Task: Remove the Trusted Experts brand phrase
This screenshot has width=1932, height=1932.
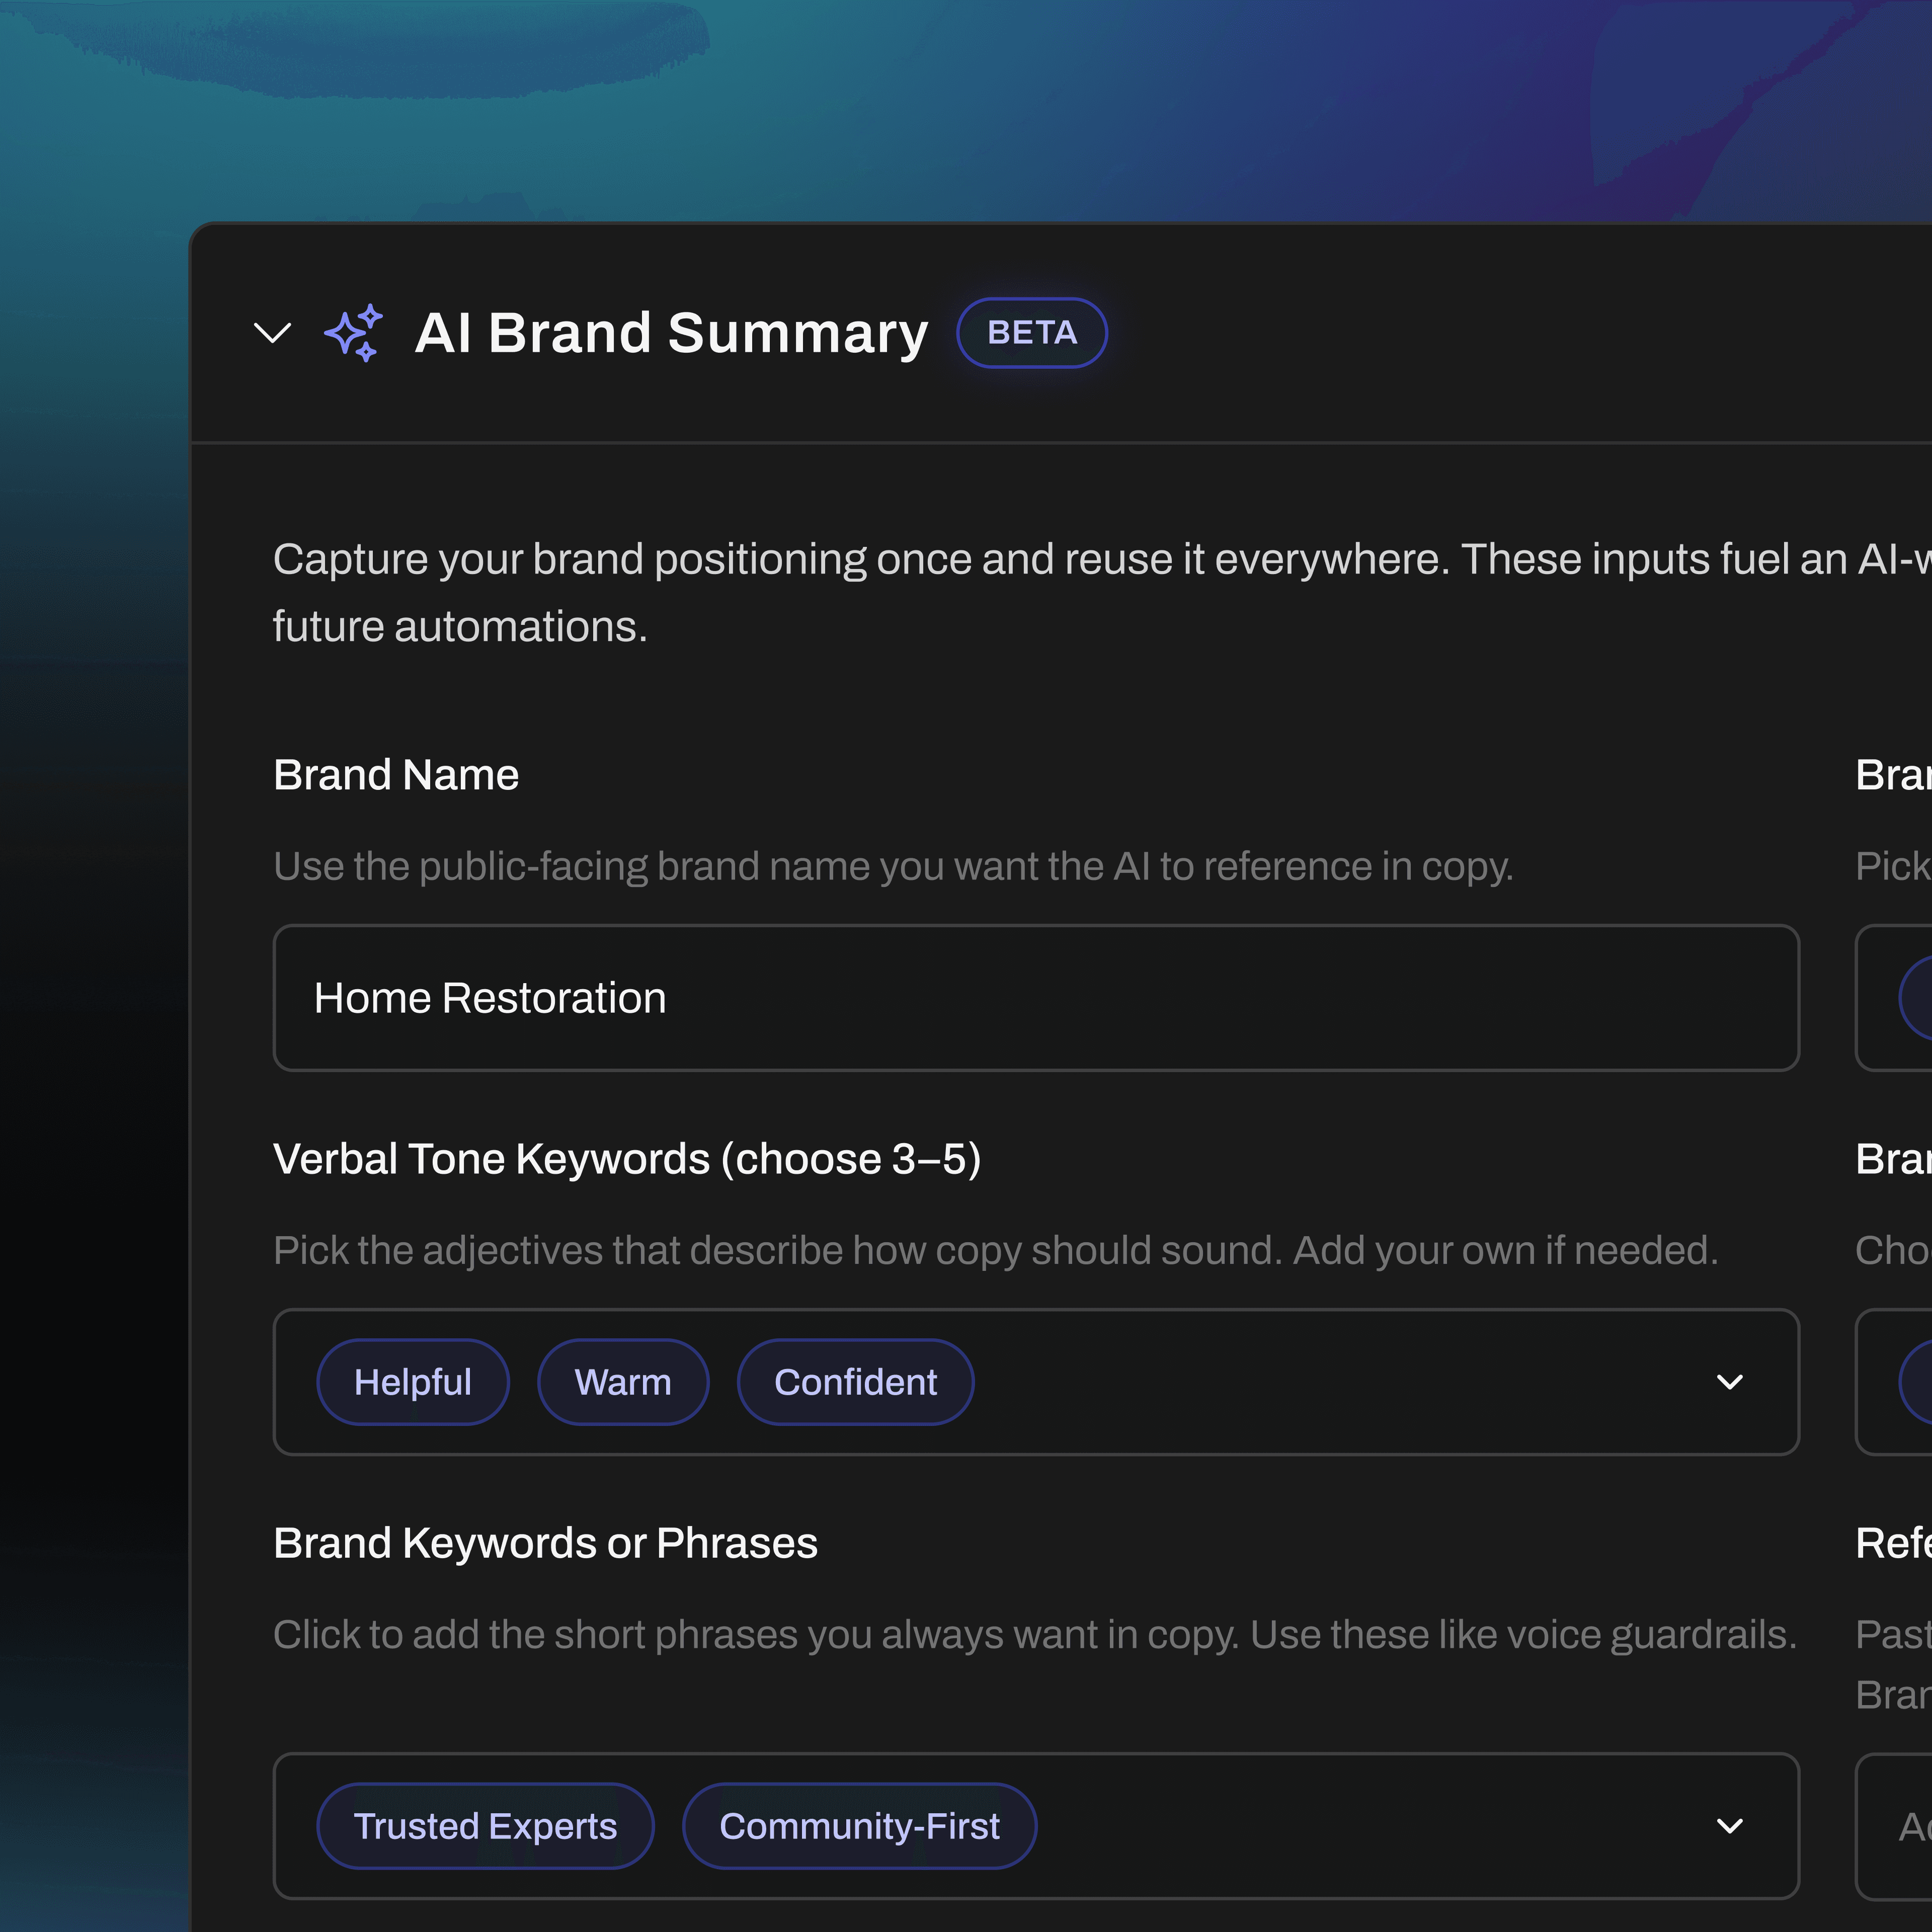Action: (485, 1825)
